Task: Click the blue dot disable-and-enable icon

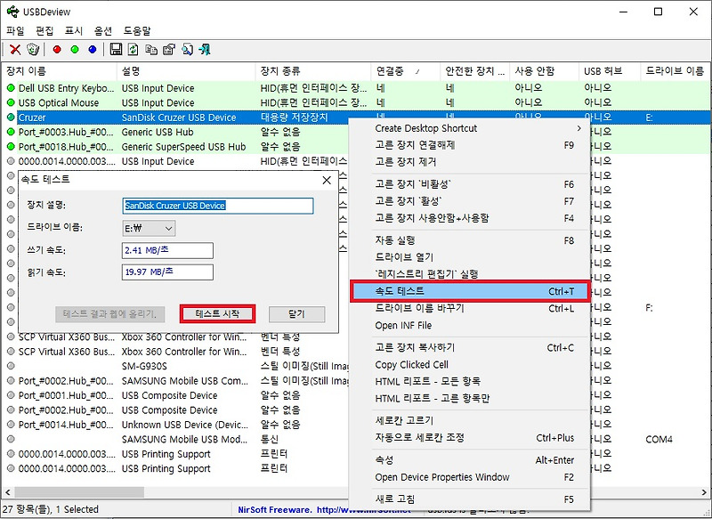Action: (93, 50)
